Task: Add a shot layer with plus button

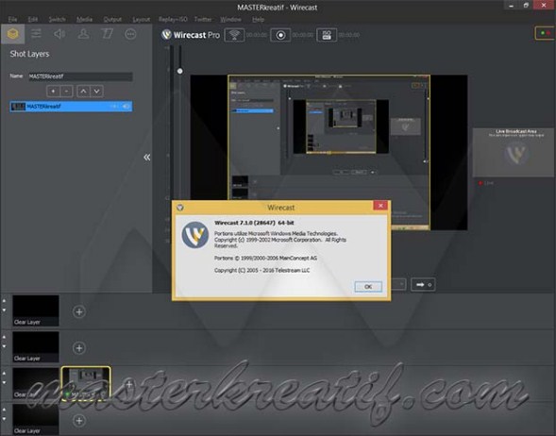Action: coord(53,92)
